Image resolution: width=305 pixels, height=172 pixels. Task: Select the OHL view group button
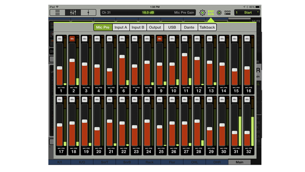tap(194, 162)
